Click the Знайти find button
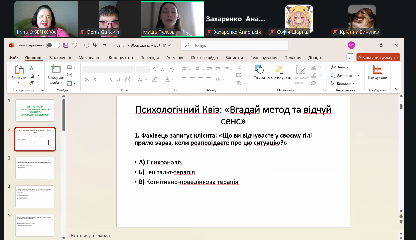This screenshot has width=416, height=240. click(x=340, y=67)
